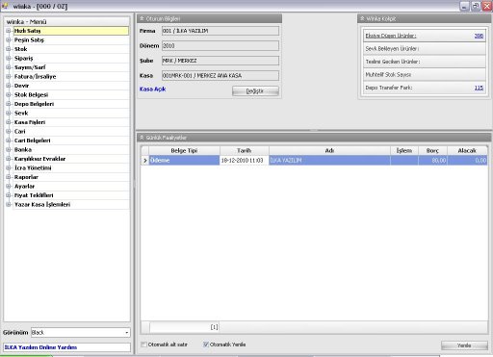Open Ayarlar menu entry

[x=24, y=187]
